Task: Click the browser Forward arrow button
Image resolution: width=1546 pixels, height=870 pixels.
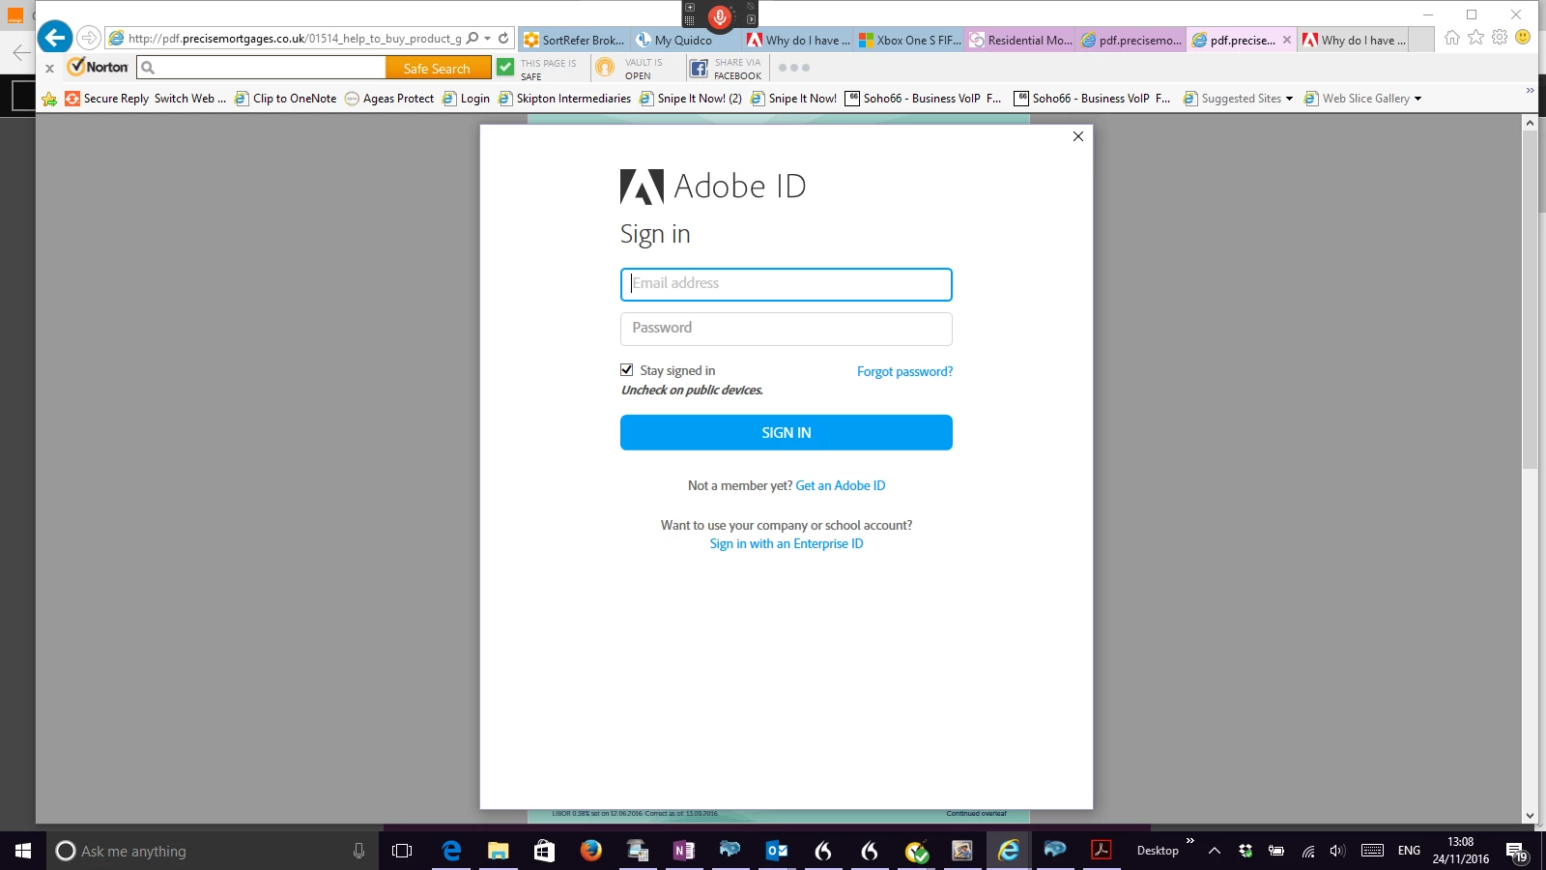Action: [x=88, y=38]
